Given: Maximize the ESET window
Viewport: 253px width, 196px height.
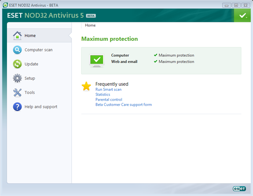Looking at the screenshot, I should coord(236,5).
